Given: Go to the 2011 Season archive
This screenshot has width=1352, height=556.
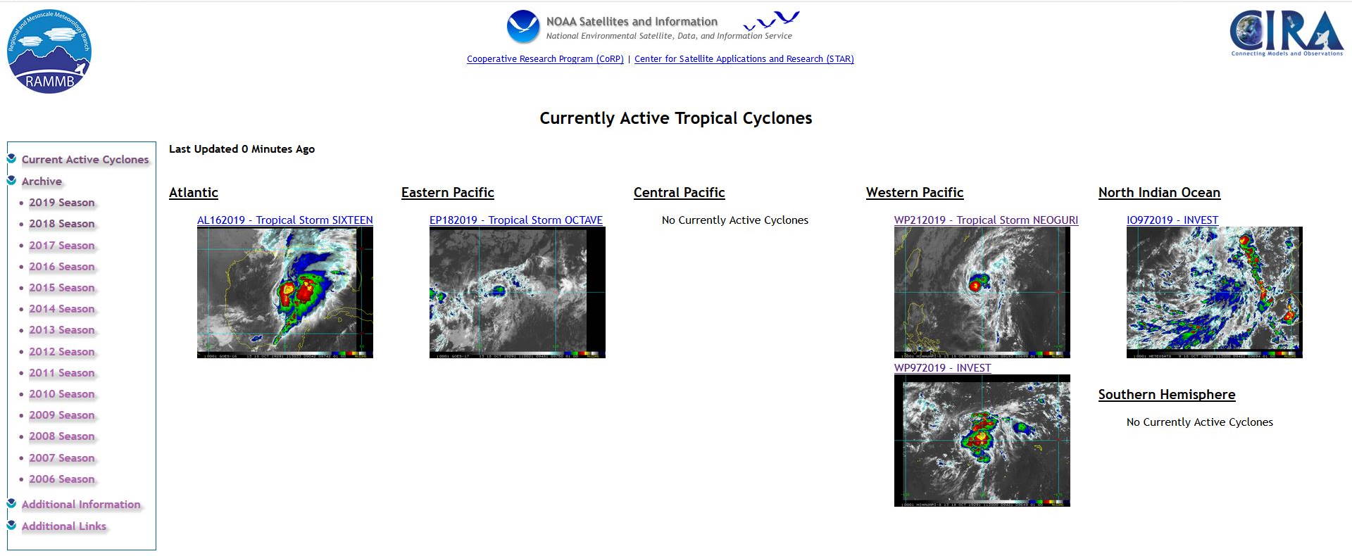Looking at the screenshot, I should point(62,373).
